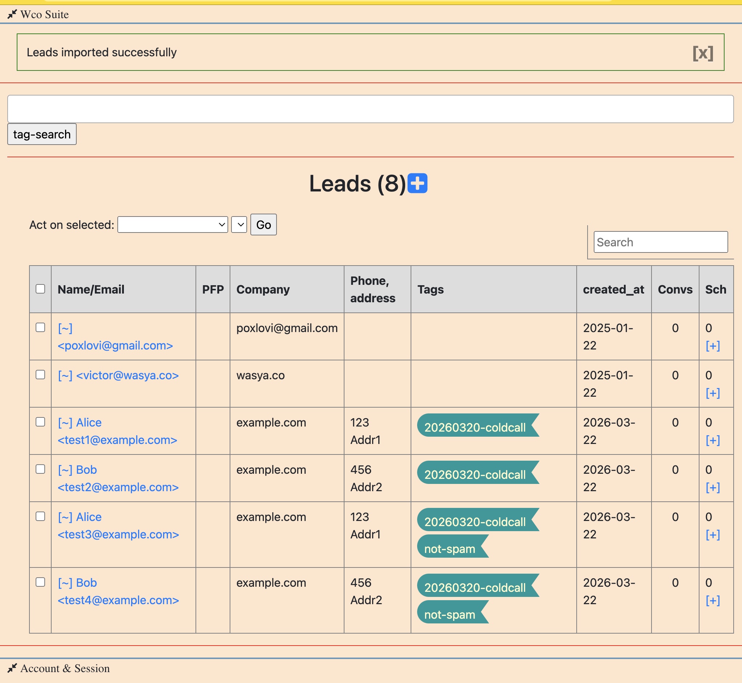Open the small second dropdown beside Go
The image size is (742, 683).
pyautogui.click(x=239, y=225)
